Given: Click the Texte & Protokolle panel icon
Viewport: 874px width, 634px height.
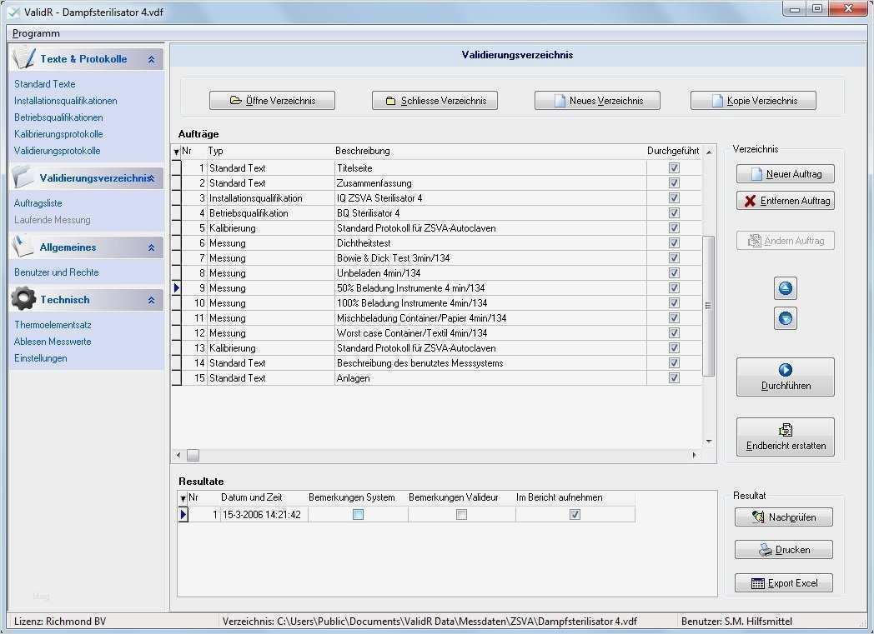Looking at the screenshot, I should point(23,58).
